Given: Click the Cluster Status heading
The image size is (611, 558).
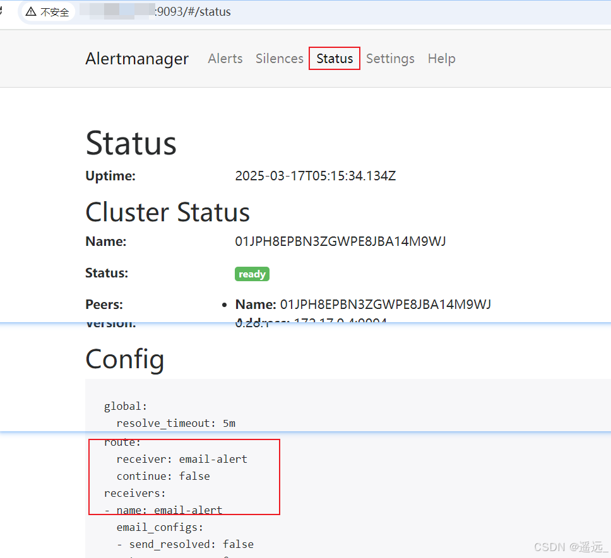Looking at the screenshot, I should (x=167, y=212).
